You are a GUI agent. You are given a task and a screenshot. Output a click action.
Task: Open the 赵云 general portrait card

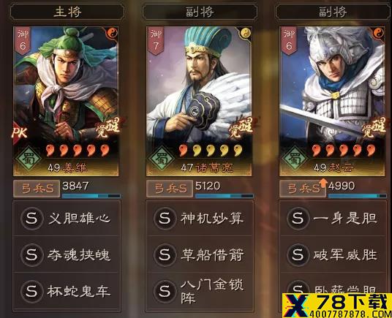(x=333, y=101)
